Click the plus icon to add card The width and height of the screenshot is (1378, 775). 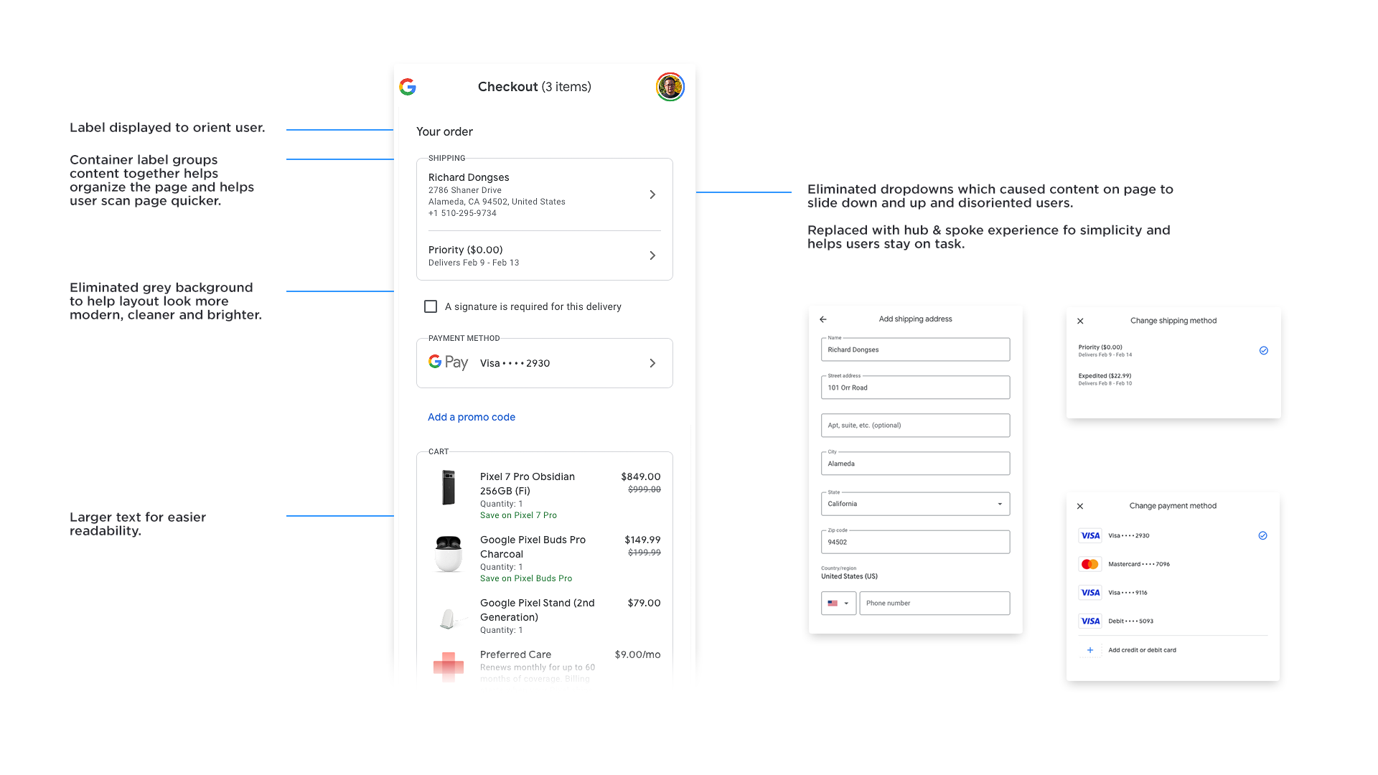click(1089, 650)
